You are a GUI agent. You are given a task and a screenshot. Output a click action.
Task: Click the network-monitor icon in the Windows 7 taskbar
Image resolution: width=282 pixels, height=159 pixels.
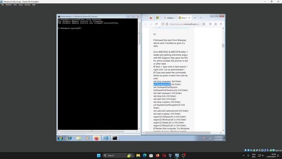(x=106, y=138)
